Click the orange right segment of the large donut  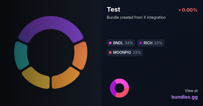click(x=81, y=56)
